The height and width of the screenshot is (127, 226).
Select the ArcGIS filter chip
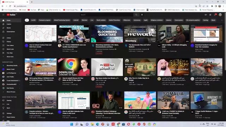(34, 20)
